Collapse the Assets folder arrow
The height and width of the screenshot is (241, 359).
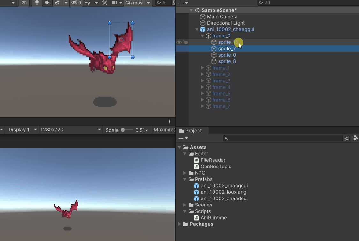pyautogui.click(x=179, y=147)
